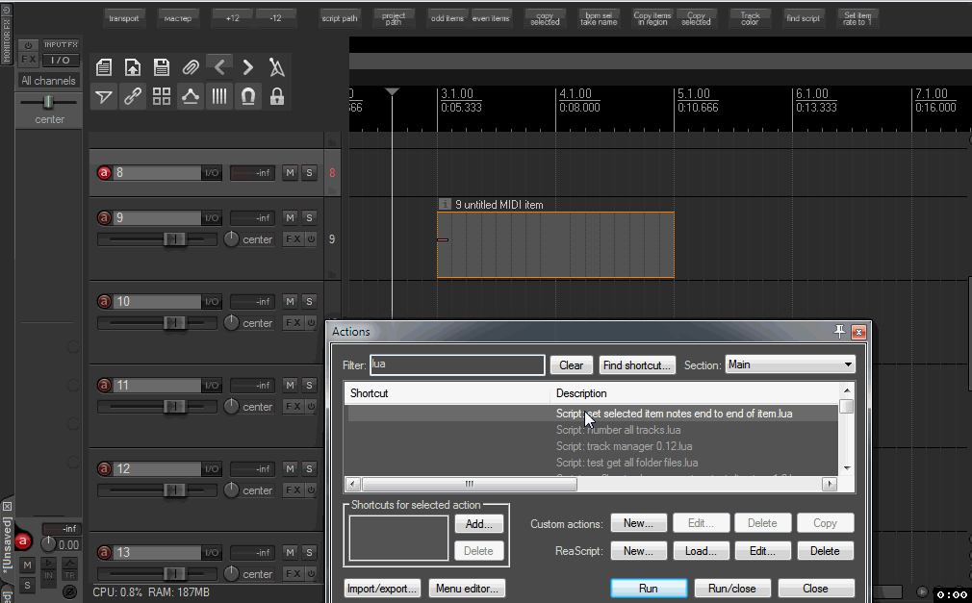Toggle the auto-crossfade arrow icon
This screenshot has width=972, height=603.
[104, 97]
